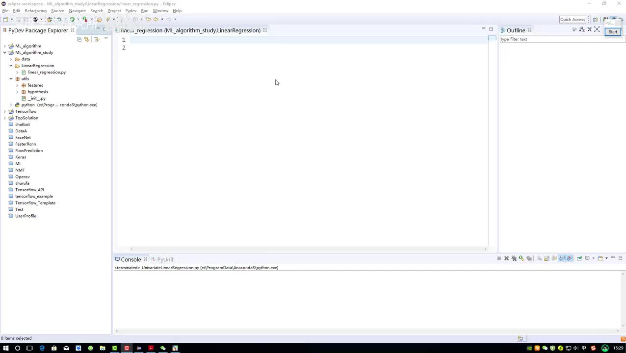Expand the data folder
Screen dimensions: 626x353
click(11, 59)
